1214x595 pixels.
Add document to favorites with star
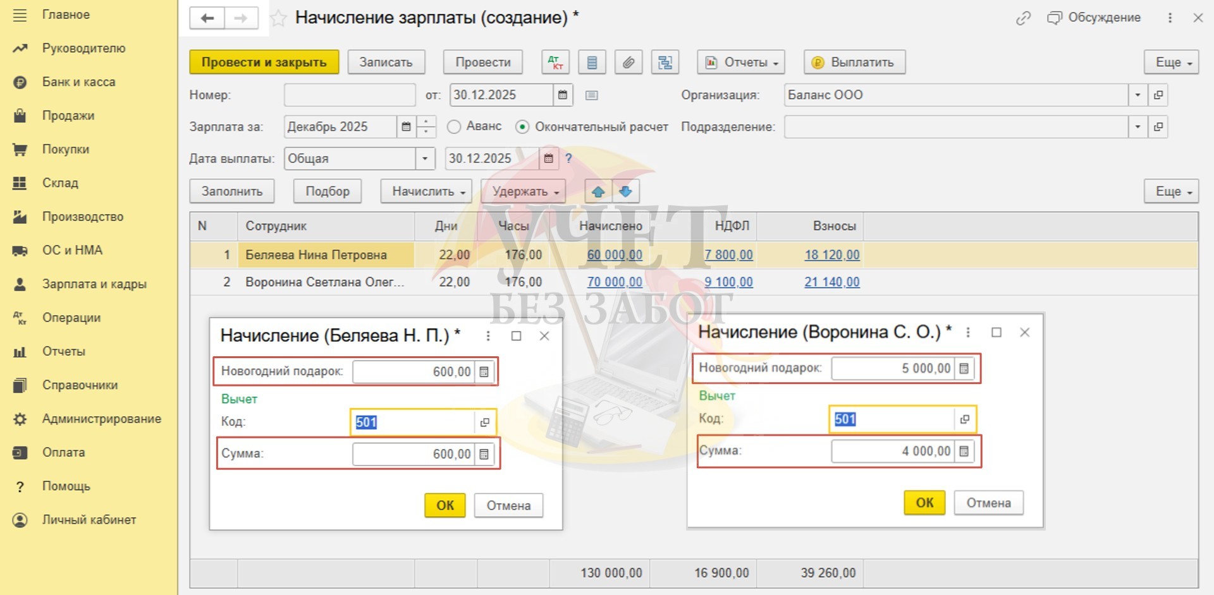click(278, 18)
